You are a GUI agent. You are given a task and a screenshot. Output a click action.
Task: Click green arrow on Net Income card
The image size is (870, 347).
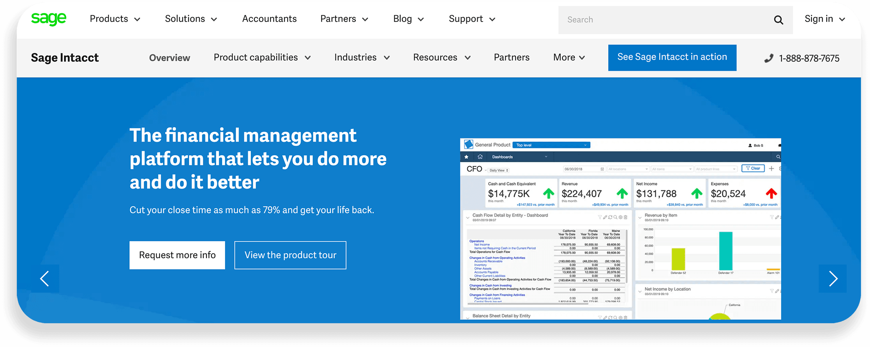pyautogui.click(x=697, y=193)
